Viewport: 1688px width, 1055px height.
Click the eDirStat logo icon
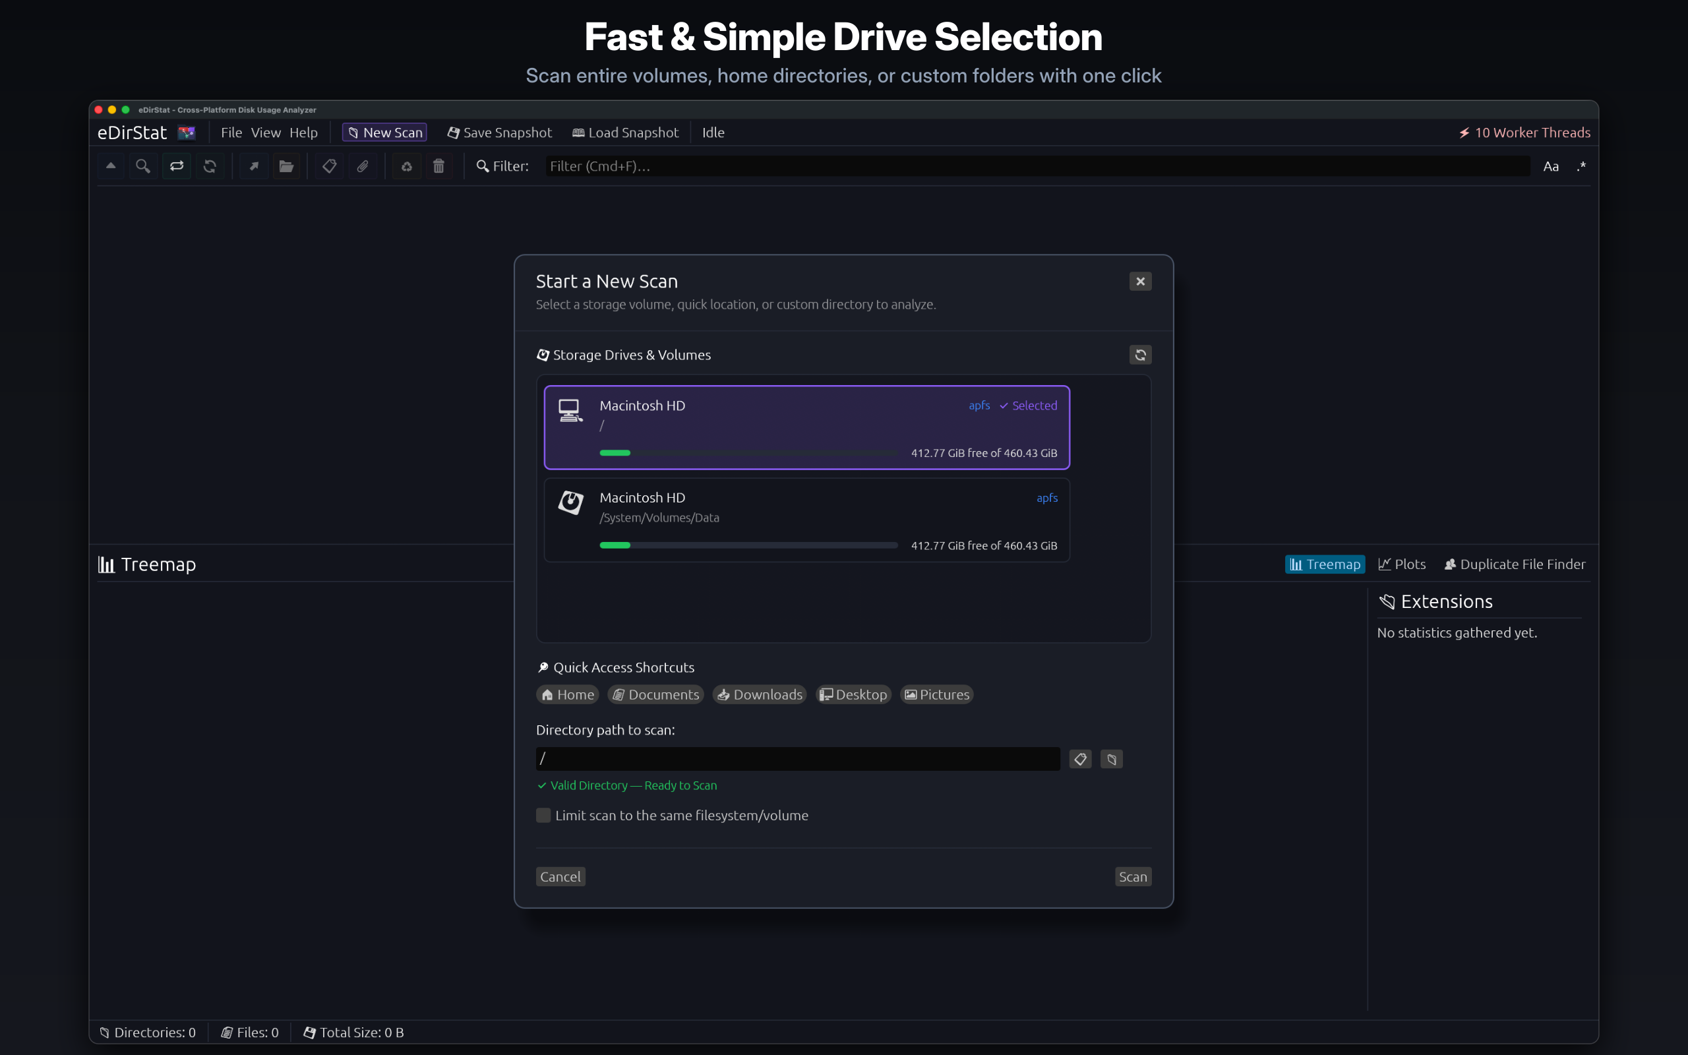pos(186,133)
